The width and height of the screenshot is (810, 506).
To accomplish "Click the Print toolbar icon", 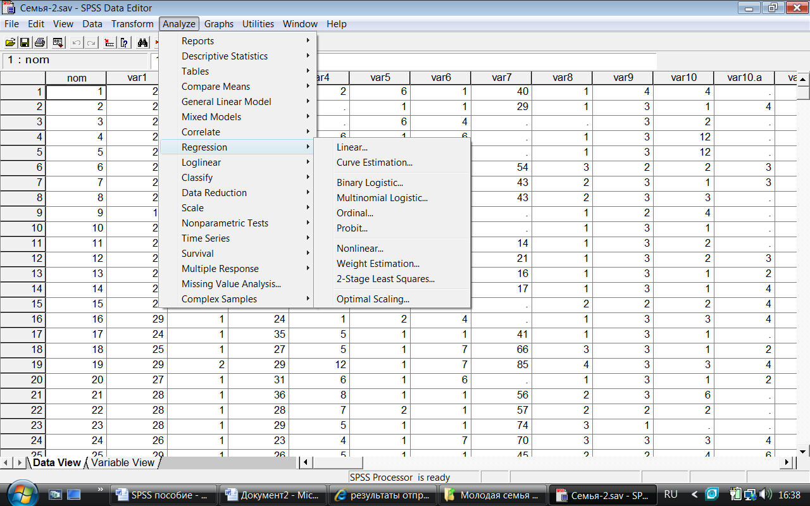I will [39, 42].
